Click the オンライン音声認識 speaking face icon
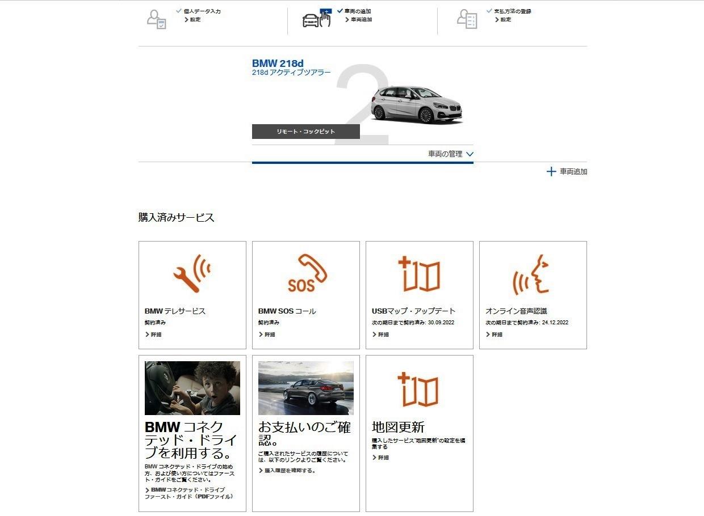This screenshot has height=516, width=704. coord(531,274)
